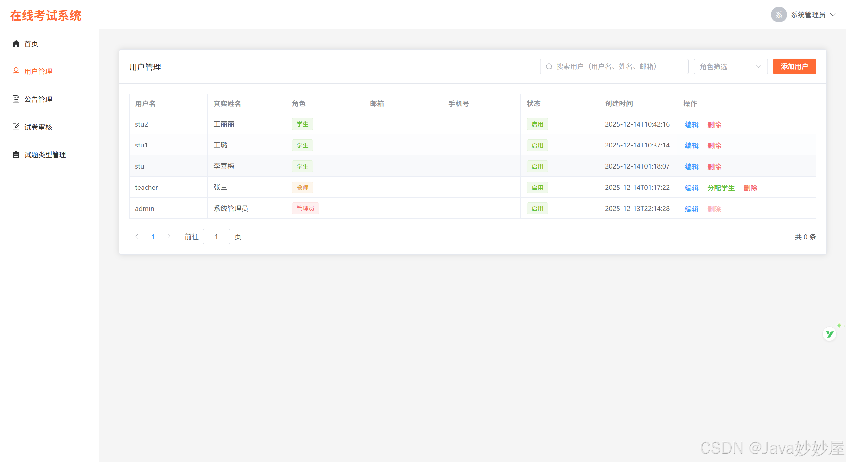Click the go-to page number field
This screenshot has width=846, height=462.
(216, 237)
